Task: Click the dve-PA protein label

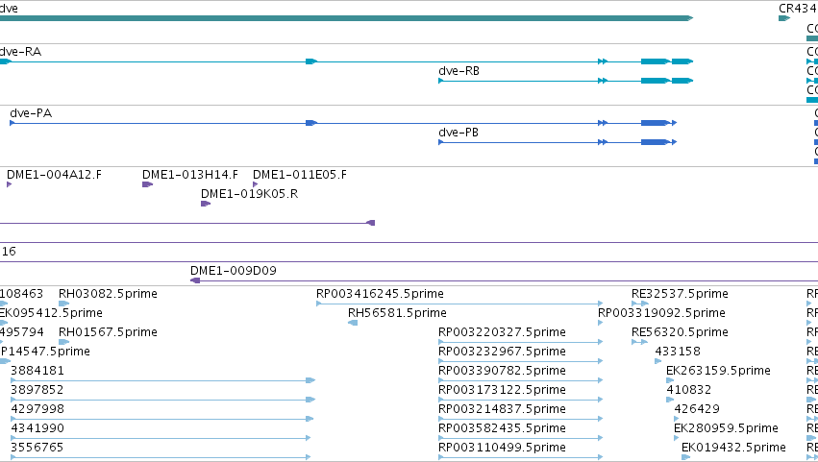Action: click(31, 113)
